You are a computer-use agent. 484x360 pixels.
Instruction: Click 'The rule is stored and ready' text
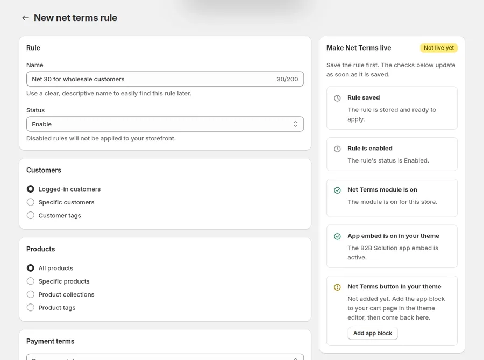coord(392,114)
